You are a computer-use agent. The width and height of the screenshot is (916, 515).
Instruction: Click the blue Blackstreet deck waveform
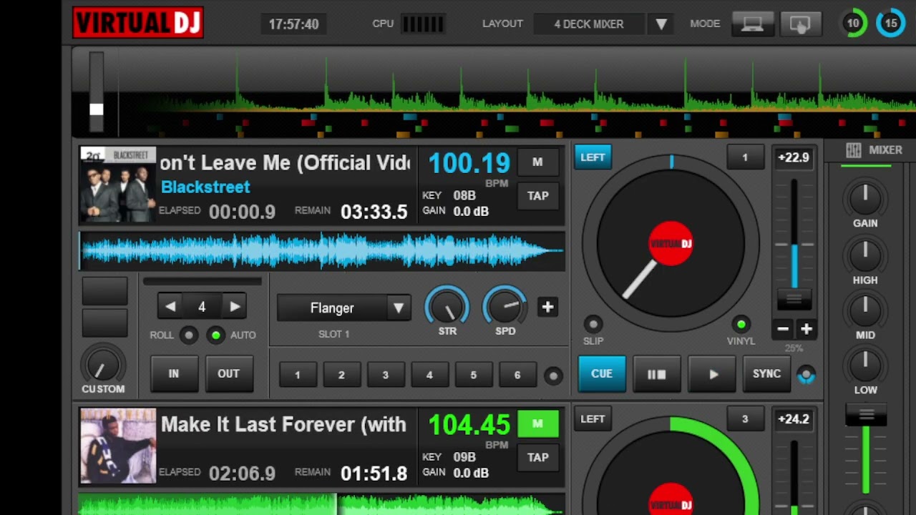coord(322,250)
